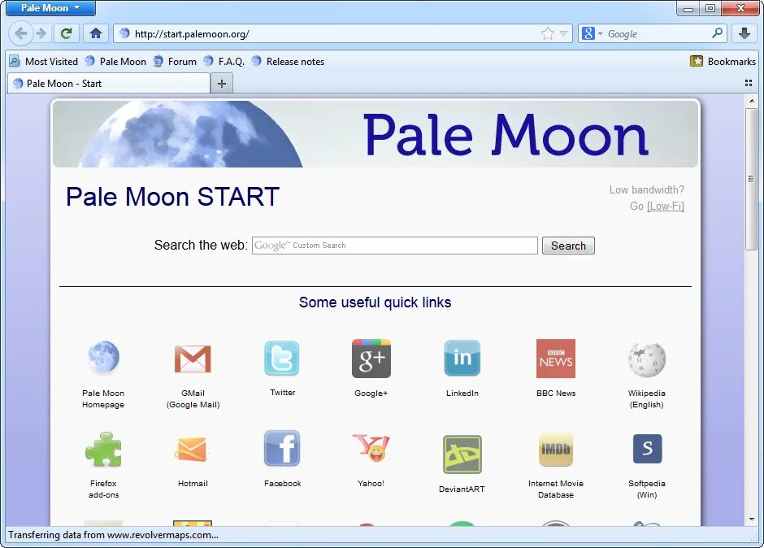Screen dimensions: 764x548
Task: Select the Pale Moon - Start tab
Action: 109,84
